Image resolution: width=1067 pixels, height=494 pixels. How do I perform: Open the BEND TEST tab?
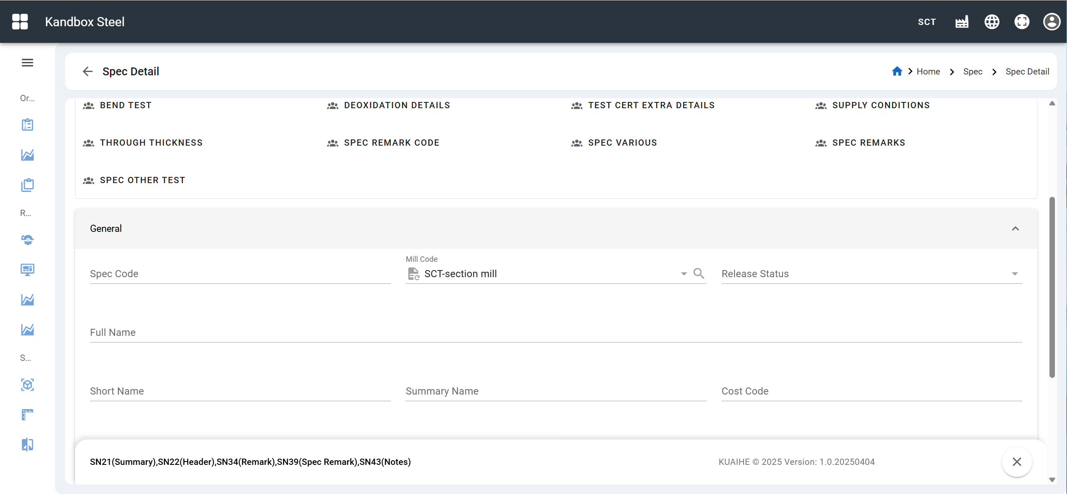coord(125,105)
